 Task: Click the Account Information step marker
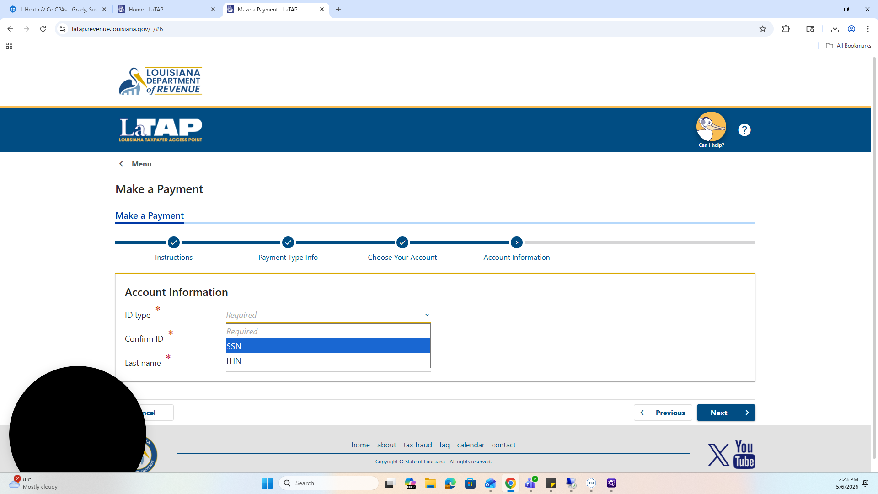[x=517, y=242]
